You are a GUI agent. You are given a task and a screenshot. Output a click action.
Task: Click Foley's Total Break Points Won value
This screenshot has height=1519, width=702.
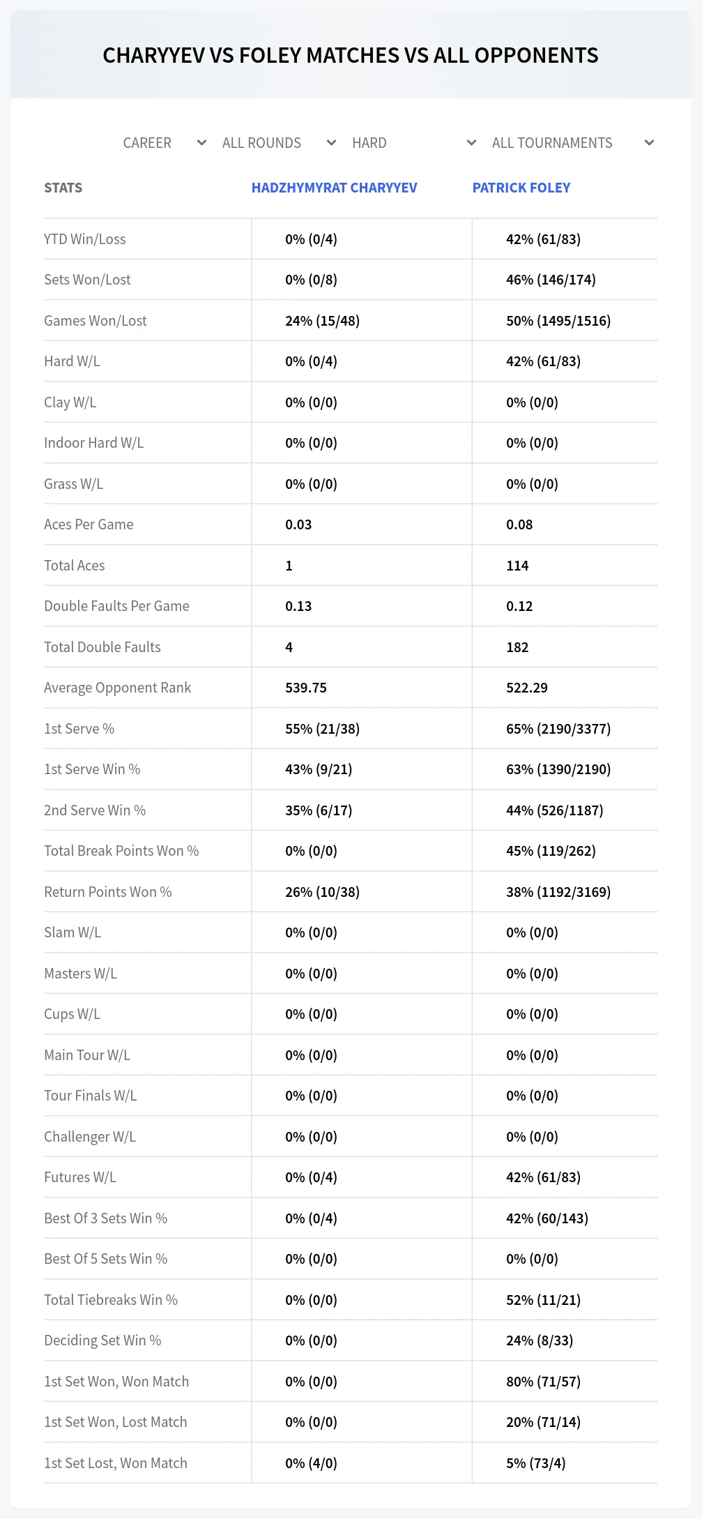551,851
